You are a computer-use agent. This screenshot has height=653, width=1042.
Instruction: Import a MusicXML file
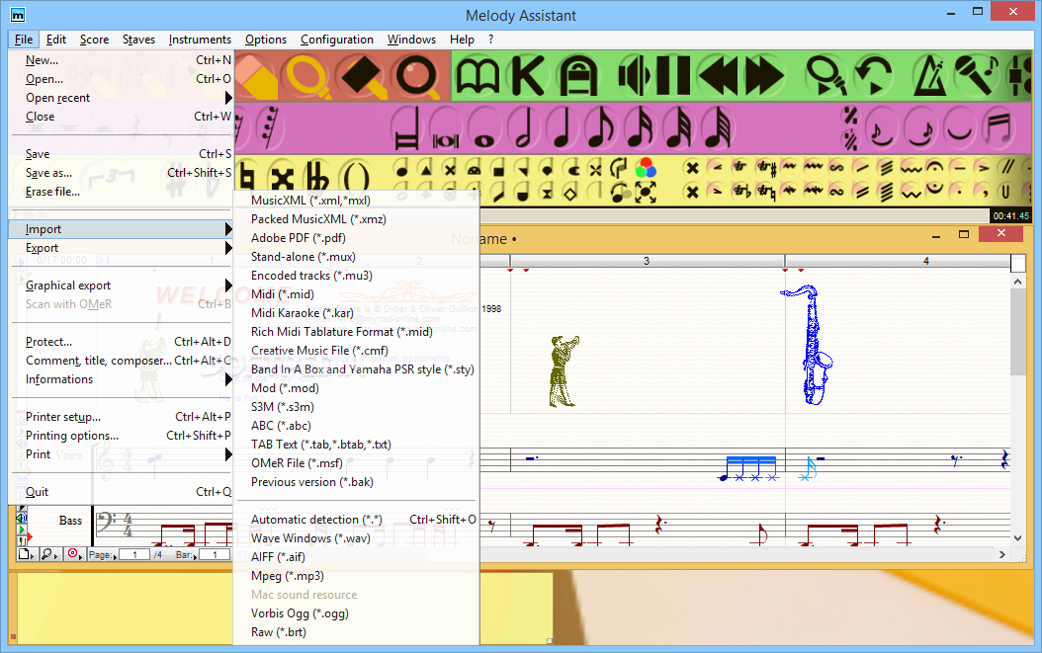[x=356, y=201]
